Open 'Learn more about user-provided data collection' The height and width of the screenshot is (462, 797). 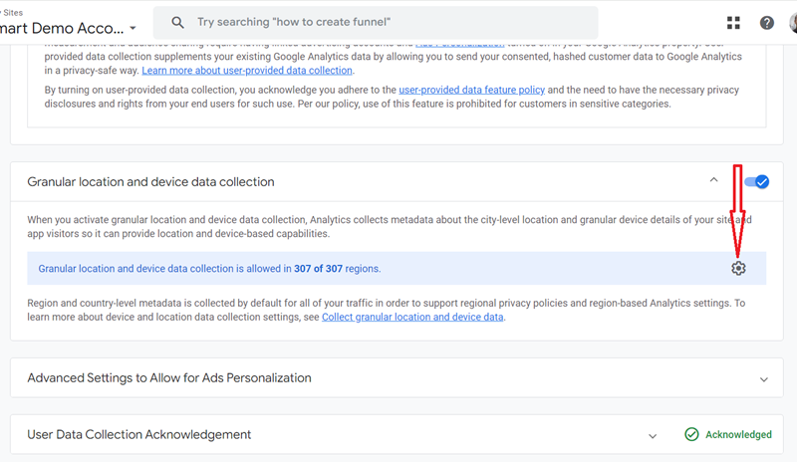[247, 70]
